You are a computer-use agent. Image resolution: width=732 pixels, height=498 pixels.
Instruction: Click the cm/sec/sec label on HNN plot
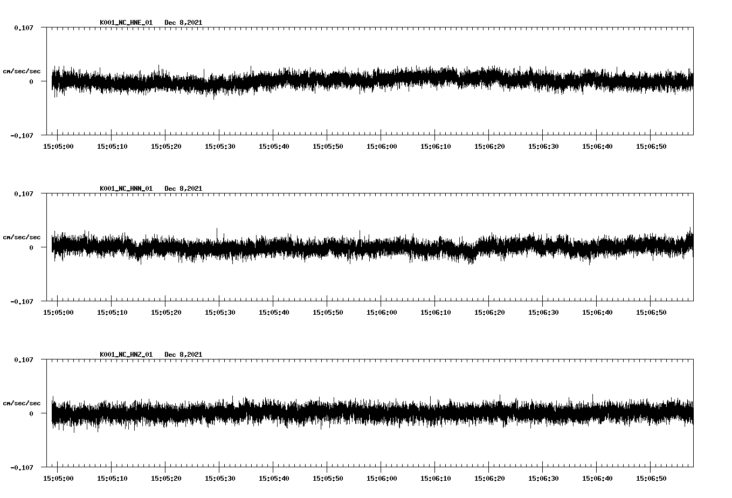tap(22, 238)
